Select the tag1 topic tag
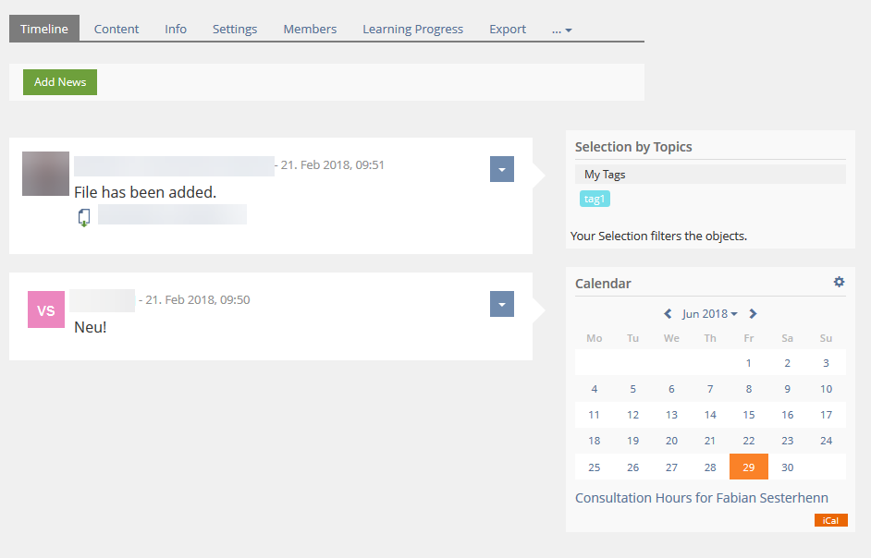Image resolution: width=871 pixels, height=558 pixels. click(x=595, y=199)
